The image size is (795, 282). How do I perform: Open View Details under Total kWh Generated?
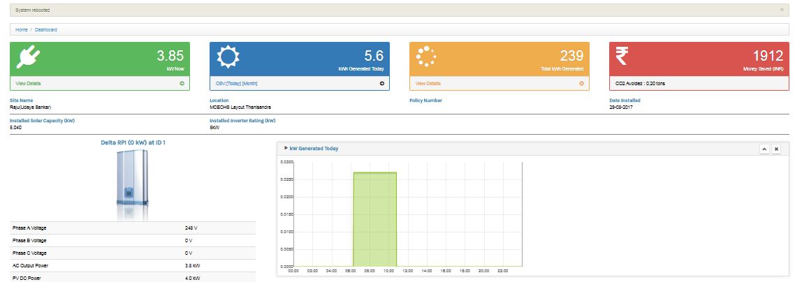point(428,84)
